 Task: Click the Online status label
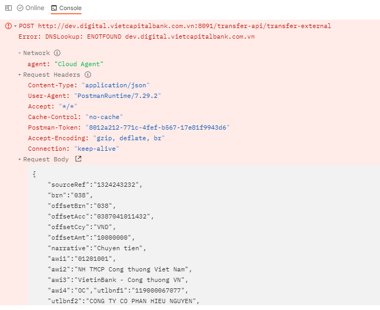(35, 8)
